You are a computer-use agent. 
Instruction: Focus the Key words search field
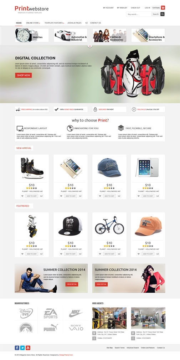[x=139, y=14]
